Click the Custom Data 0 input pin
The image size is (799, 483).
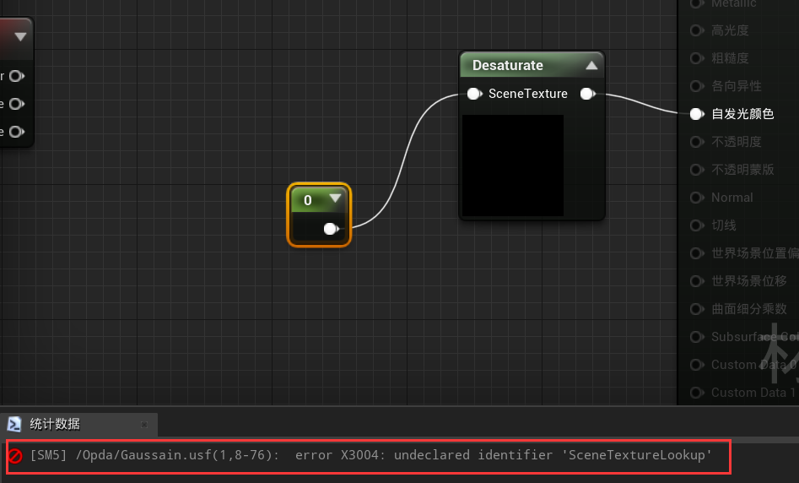697,365
